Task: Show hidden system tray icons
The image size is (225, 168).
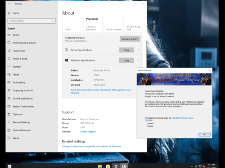Action: click(x=192, y=166)
